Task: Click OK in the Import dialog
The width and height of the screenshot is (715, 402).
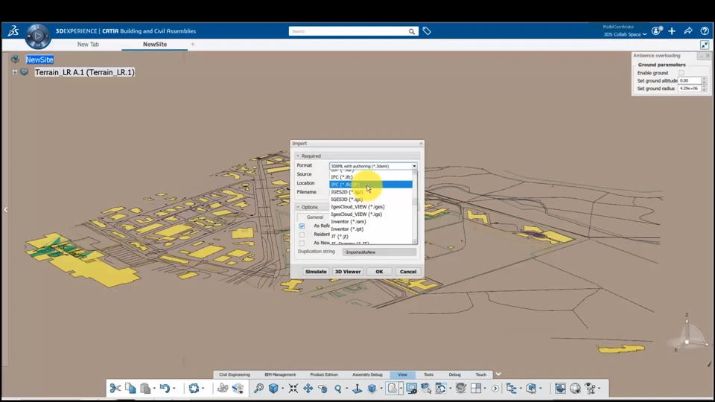Action: click(x=379, y=272)
